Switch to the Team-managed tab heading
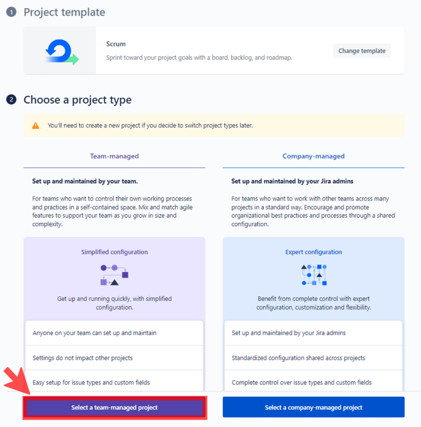421x427 pixels. click(114, 156)
